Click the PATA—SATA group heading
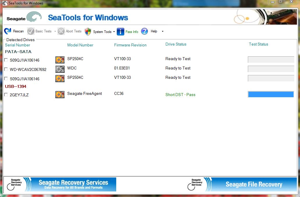 [x=18, y=52]
